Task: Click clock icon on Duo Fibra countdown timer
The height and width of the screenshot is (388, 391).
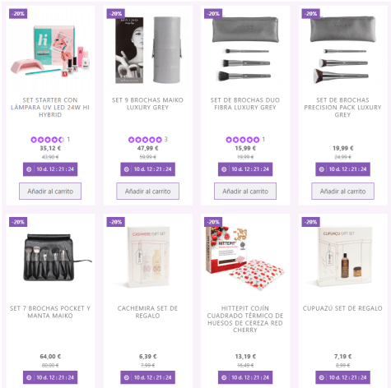Action: point(224,169)
